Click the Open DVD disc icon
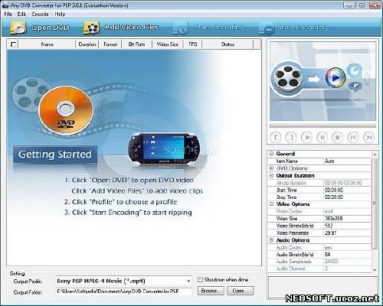 tap(18, 28)
